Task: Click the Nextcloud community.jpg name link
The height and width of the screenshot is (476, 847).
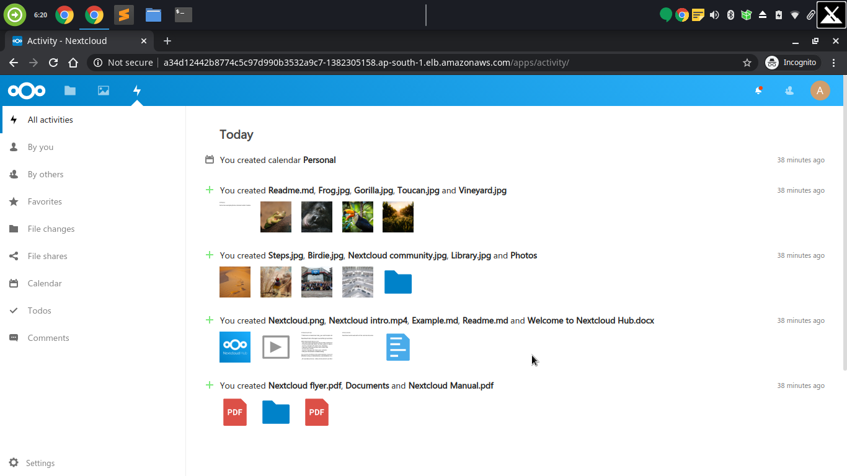Action: [397, 255]
